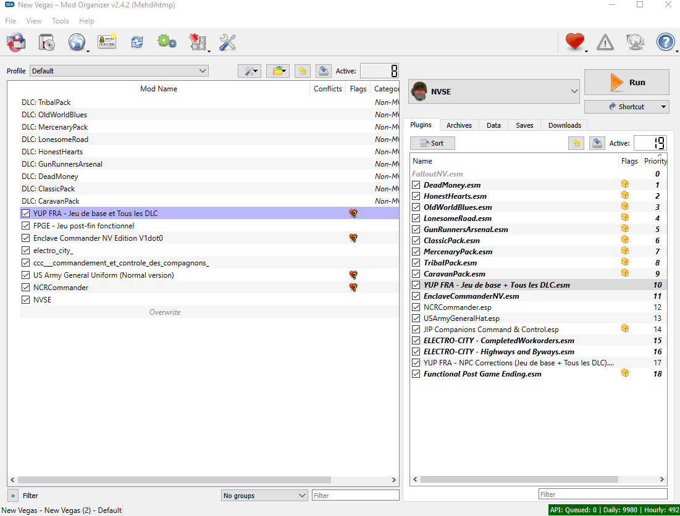Click mod list tools wrench button

point(250,71)
